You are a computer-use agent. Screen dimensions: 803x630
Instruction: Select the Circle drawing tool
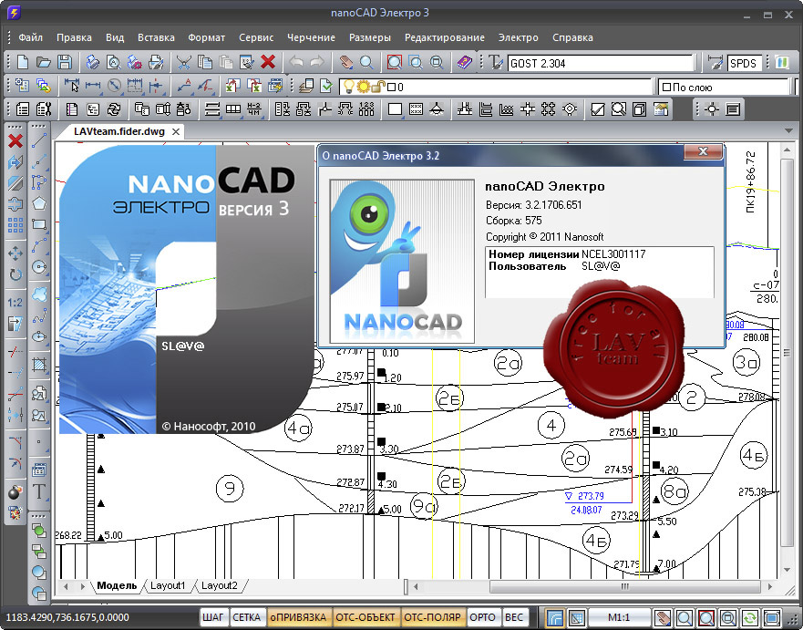click(39, 267)
